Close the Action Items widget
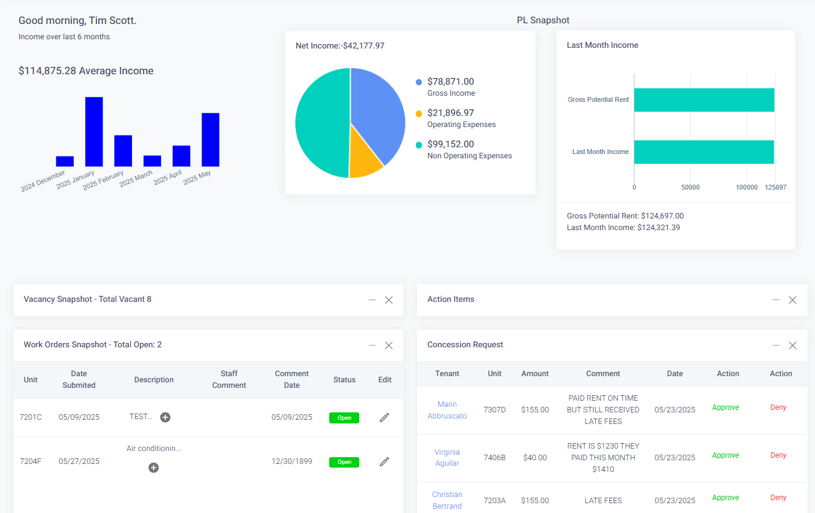This screenshot has width=815, height=513. pyautogui.click(x=792, y=300)
